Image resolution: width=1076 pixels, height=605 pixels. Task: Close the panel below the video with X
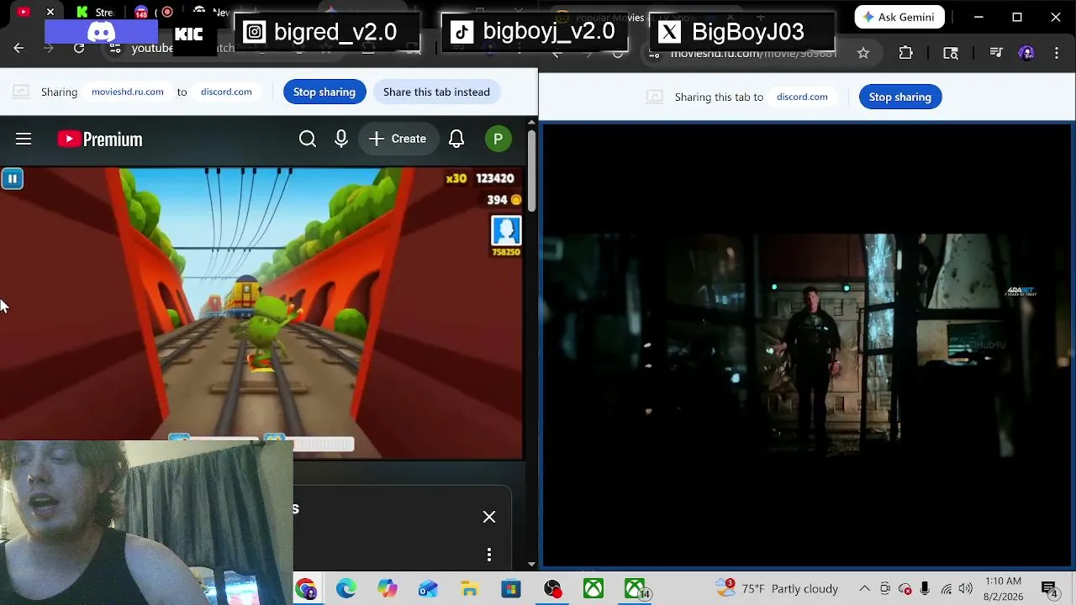[x=489, y=517]
